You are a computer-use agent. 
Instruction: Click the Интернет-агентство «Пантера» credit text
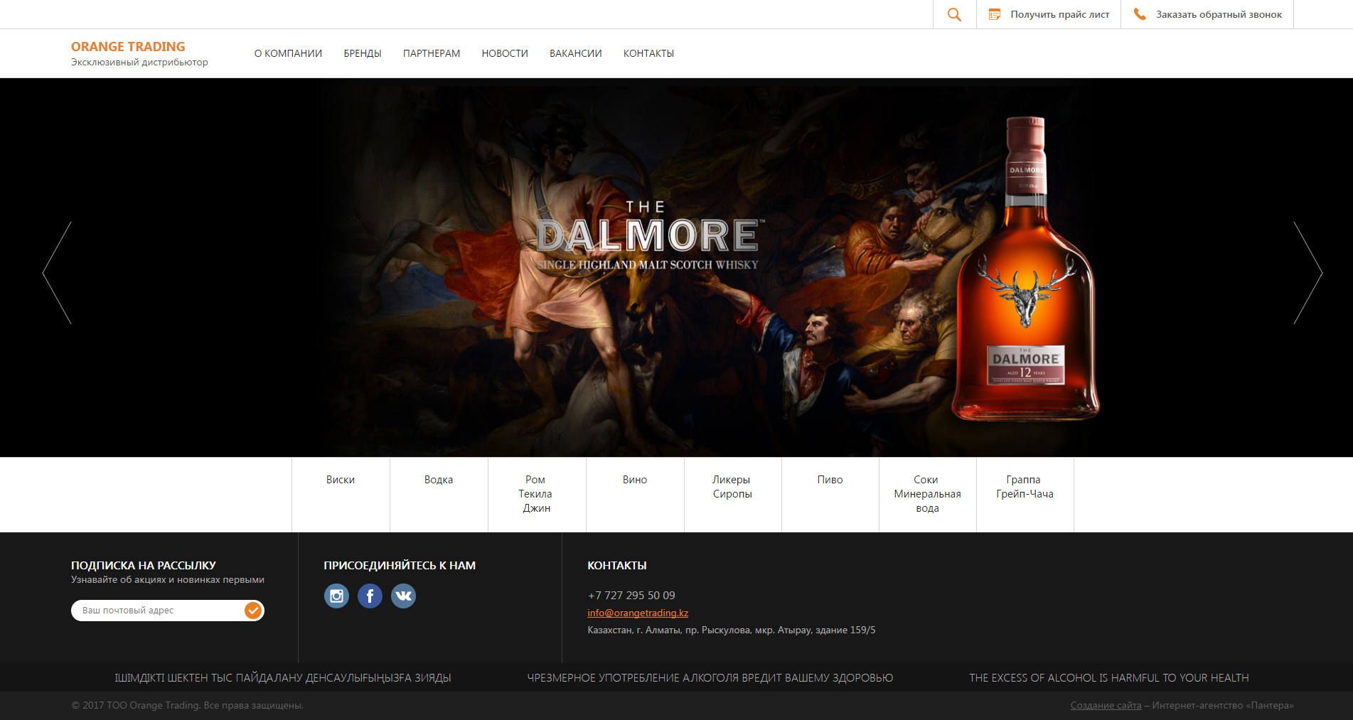click(x=1223, y=705)
